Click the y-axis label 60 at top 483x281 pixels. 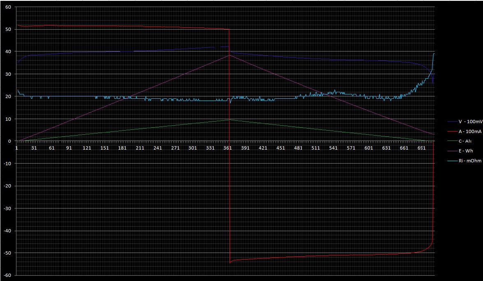tap(9, 7)
